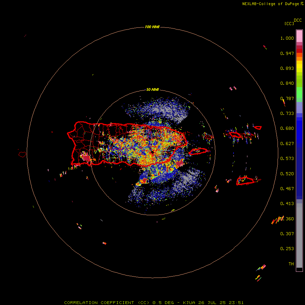Pick the red segment of the color bar
305x305 pixels.
pyautogui.click(x=299, y=51)
